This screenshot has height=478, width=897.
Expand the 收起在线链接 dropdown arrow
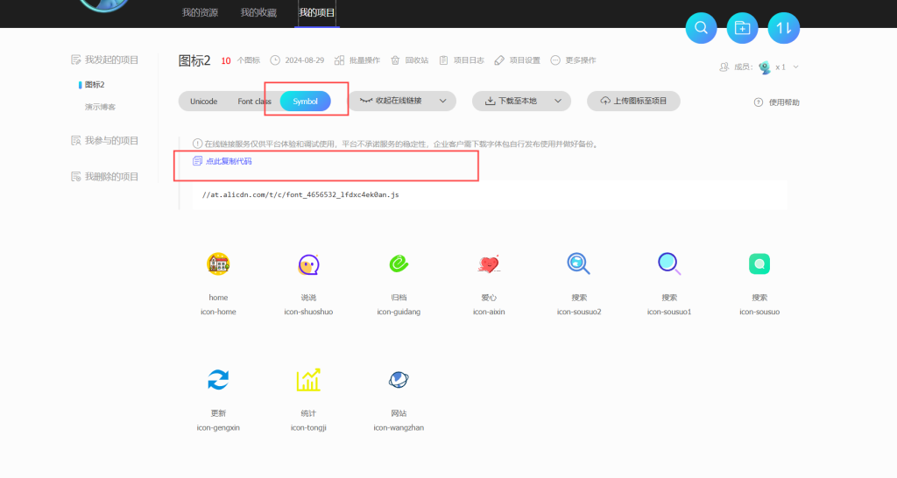(443, 102)
